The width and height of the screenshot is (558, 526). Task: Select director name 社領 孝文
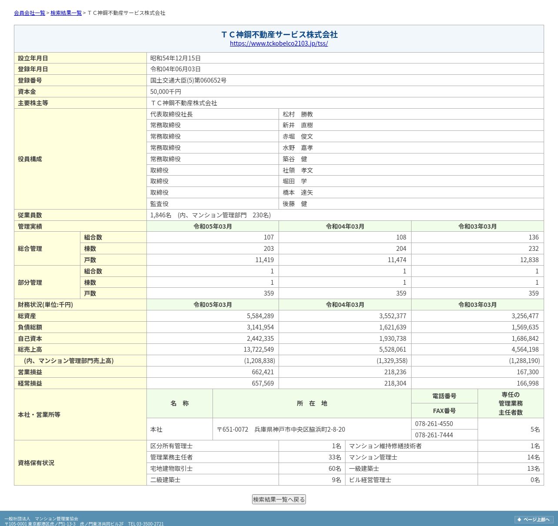(298, 170)
